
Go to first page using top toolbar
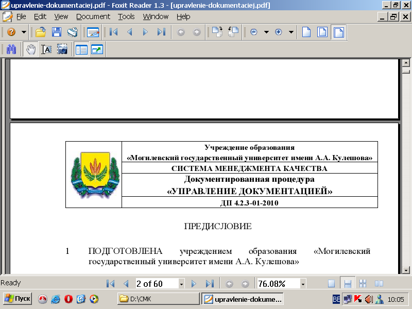pos(114,32)
